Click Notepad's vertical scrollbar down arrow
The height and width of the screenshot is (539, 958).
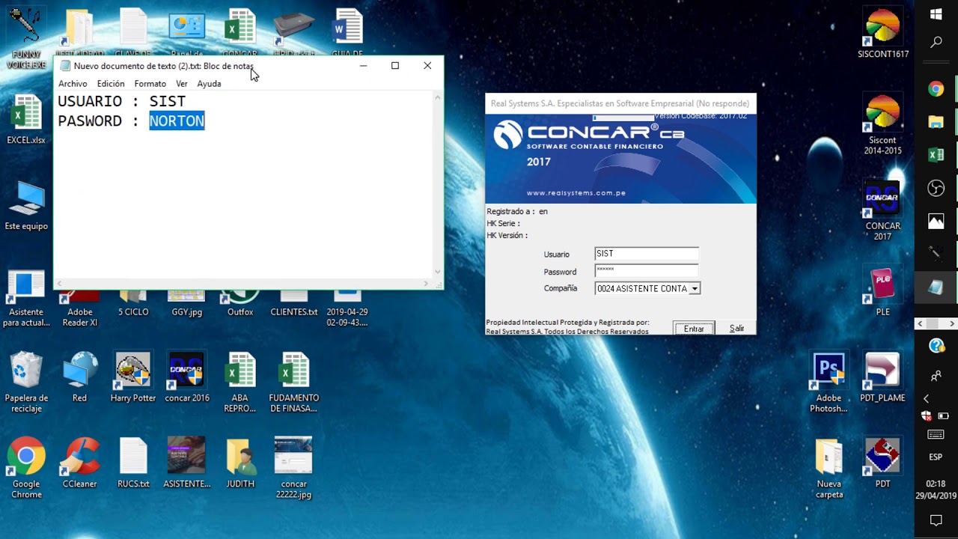[438, 272]
